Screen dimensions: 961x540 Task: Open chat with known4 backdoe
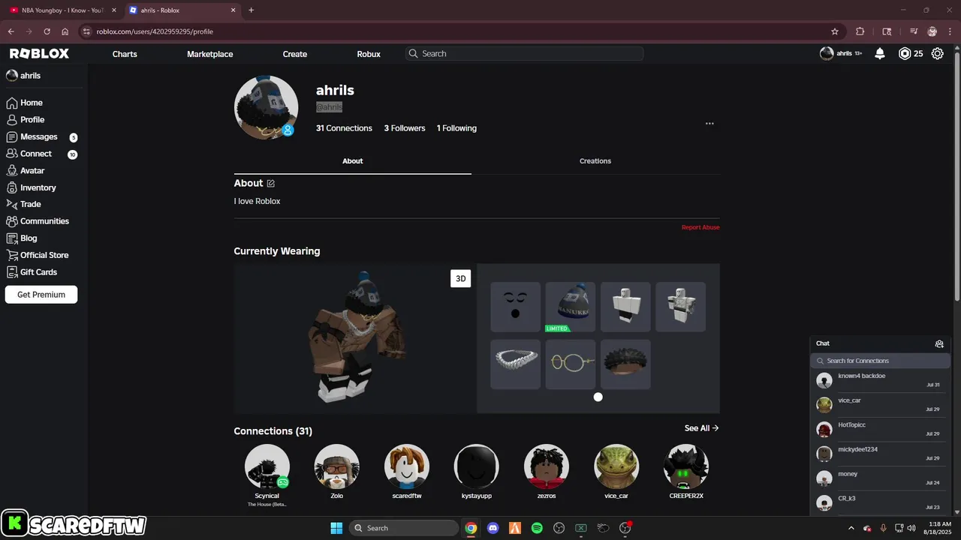click(879, 380)
